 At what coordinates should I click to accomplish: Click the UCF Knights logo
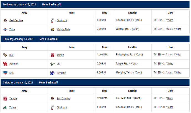coord(5,55)
